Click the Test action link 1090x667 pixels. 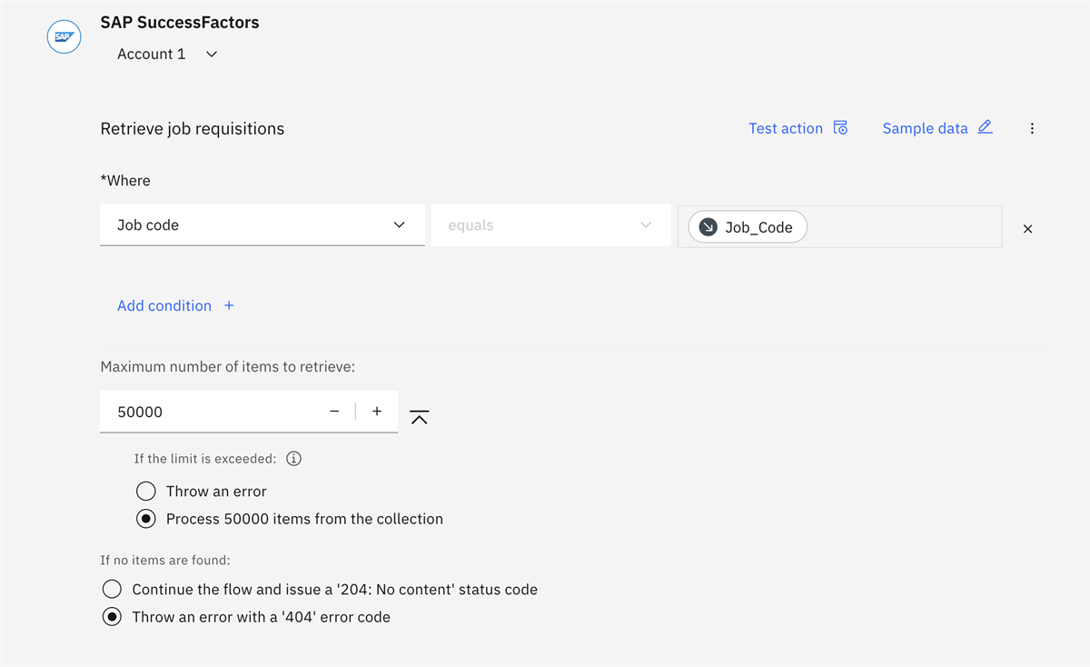tap(786, 128)
